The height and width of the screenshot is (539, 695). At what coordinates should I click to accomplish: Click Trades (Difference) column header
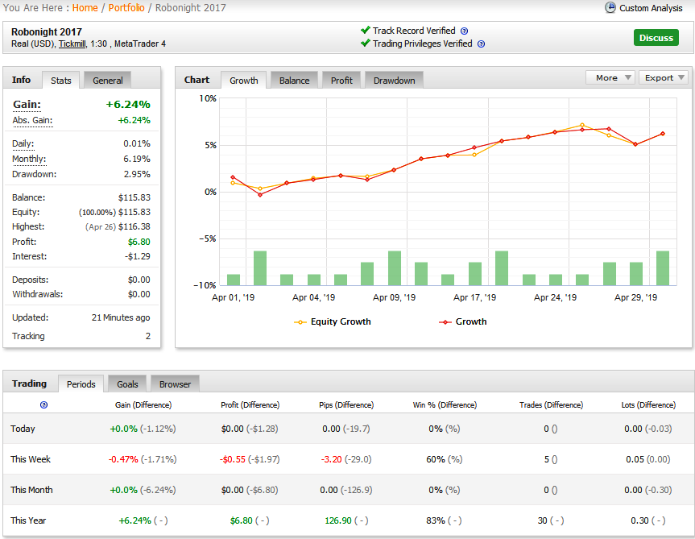[551, 404]
